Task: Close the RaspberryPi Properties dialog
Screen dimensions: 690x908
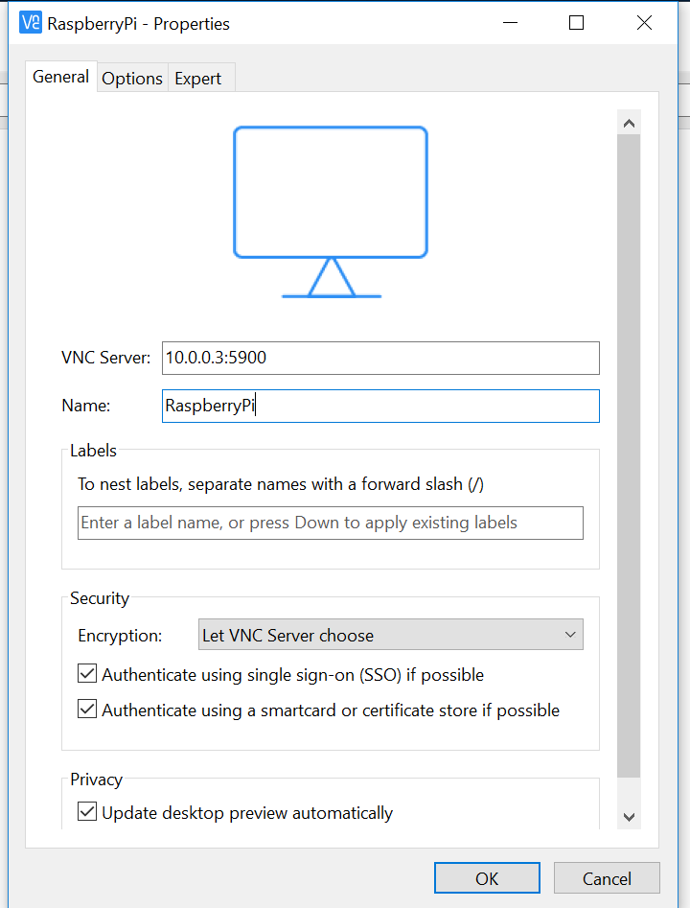Action: [x=644, y=23]
